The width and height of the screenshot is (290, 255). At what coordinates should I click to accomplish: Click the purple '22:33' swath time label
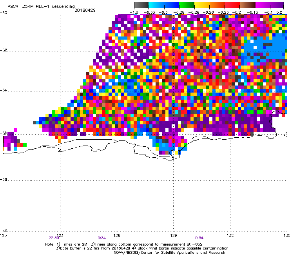point(54,238)
